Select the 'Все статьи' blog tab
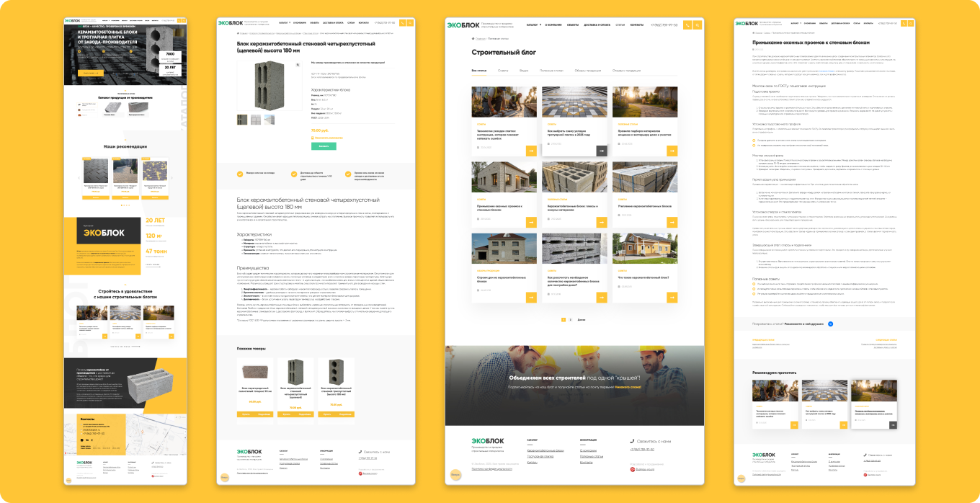Viewport: 980px width, 503px height. click(x=479, y=71)
